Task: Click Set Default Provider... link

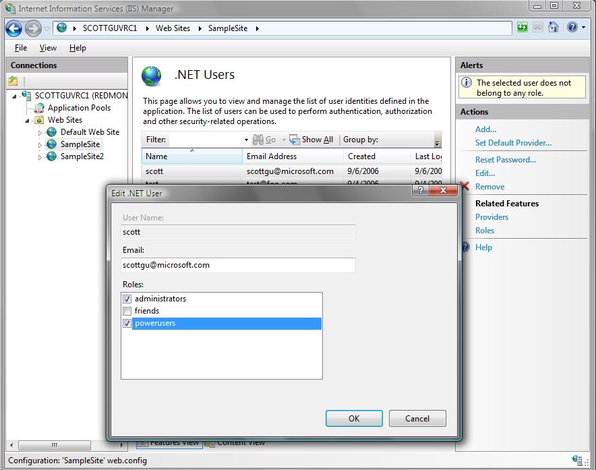Action: pyautogui.click(x=513, y=142)
